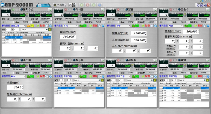Select the 모니터 tab

[x=43, y=5]
